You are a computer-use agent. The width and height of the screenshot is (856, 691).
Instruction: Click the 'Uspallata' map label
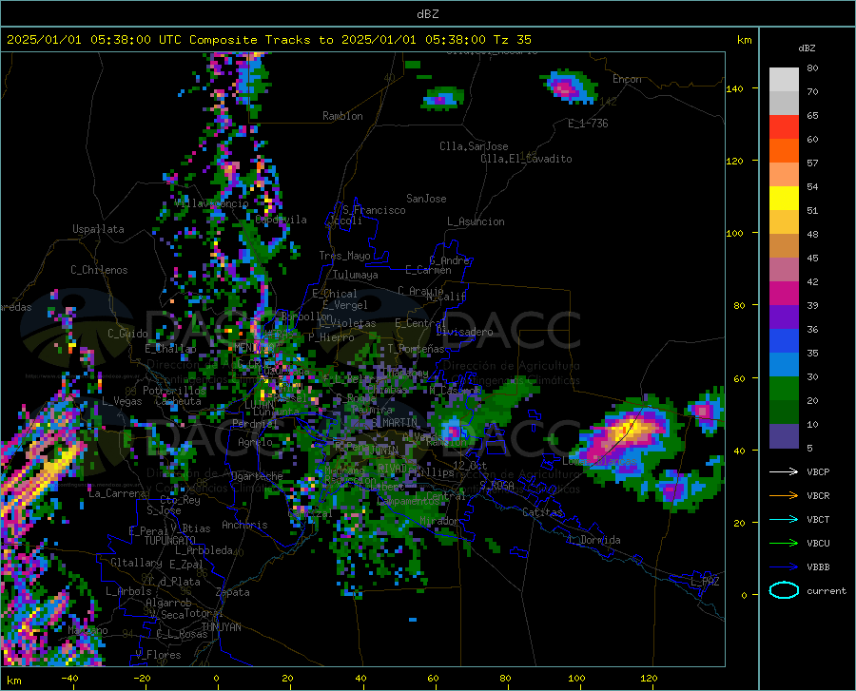pyautogui.click(x=98, y=229)
